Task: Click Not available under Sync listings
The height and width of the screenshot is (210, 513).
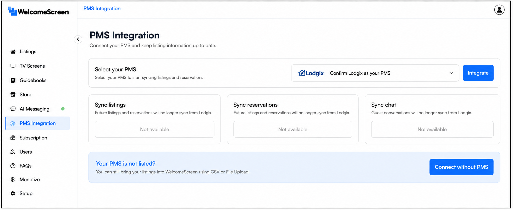Action: (155, 129)
